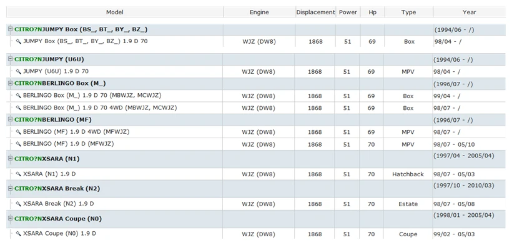Open CITRO?NBERLINGO Box (M_) group title
The width and height of the screenshot is (512, 245).
pyautogui.click(x=60, y=84)
